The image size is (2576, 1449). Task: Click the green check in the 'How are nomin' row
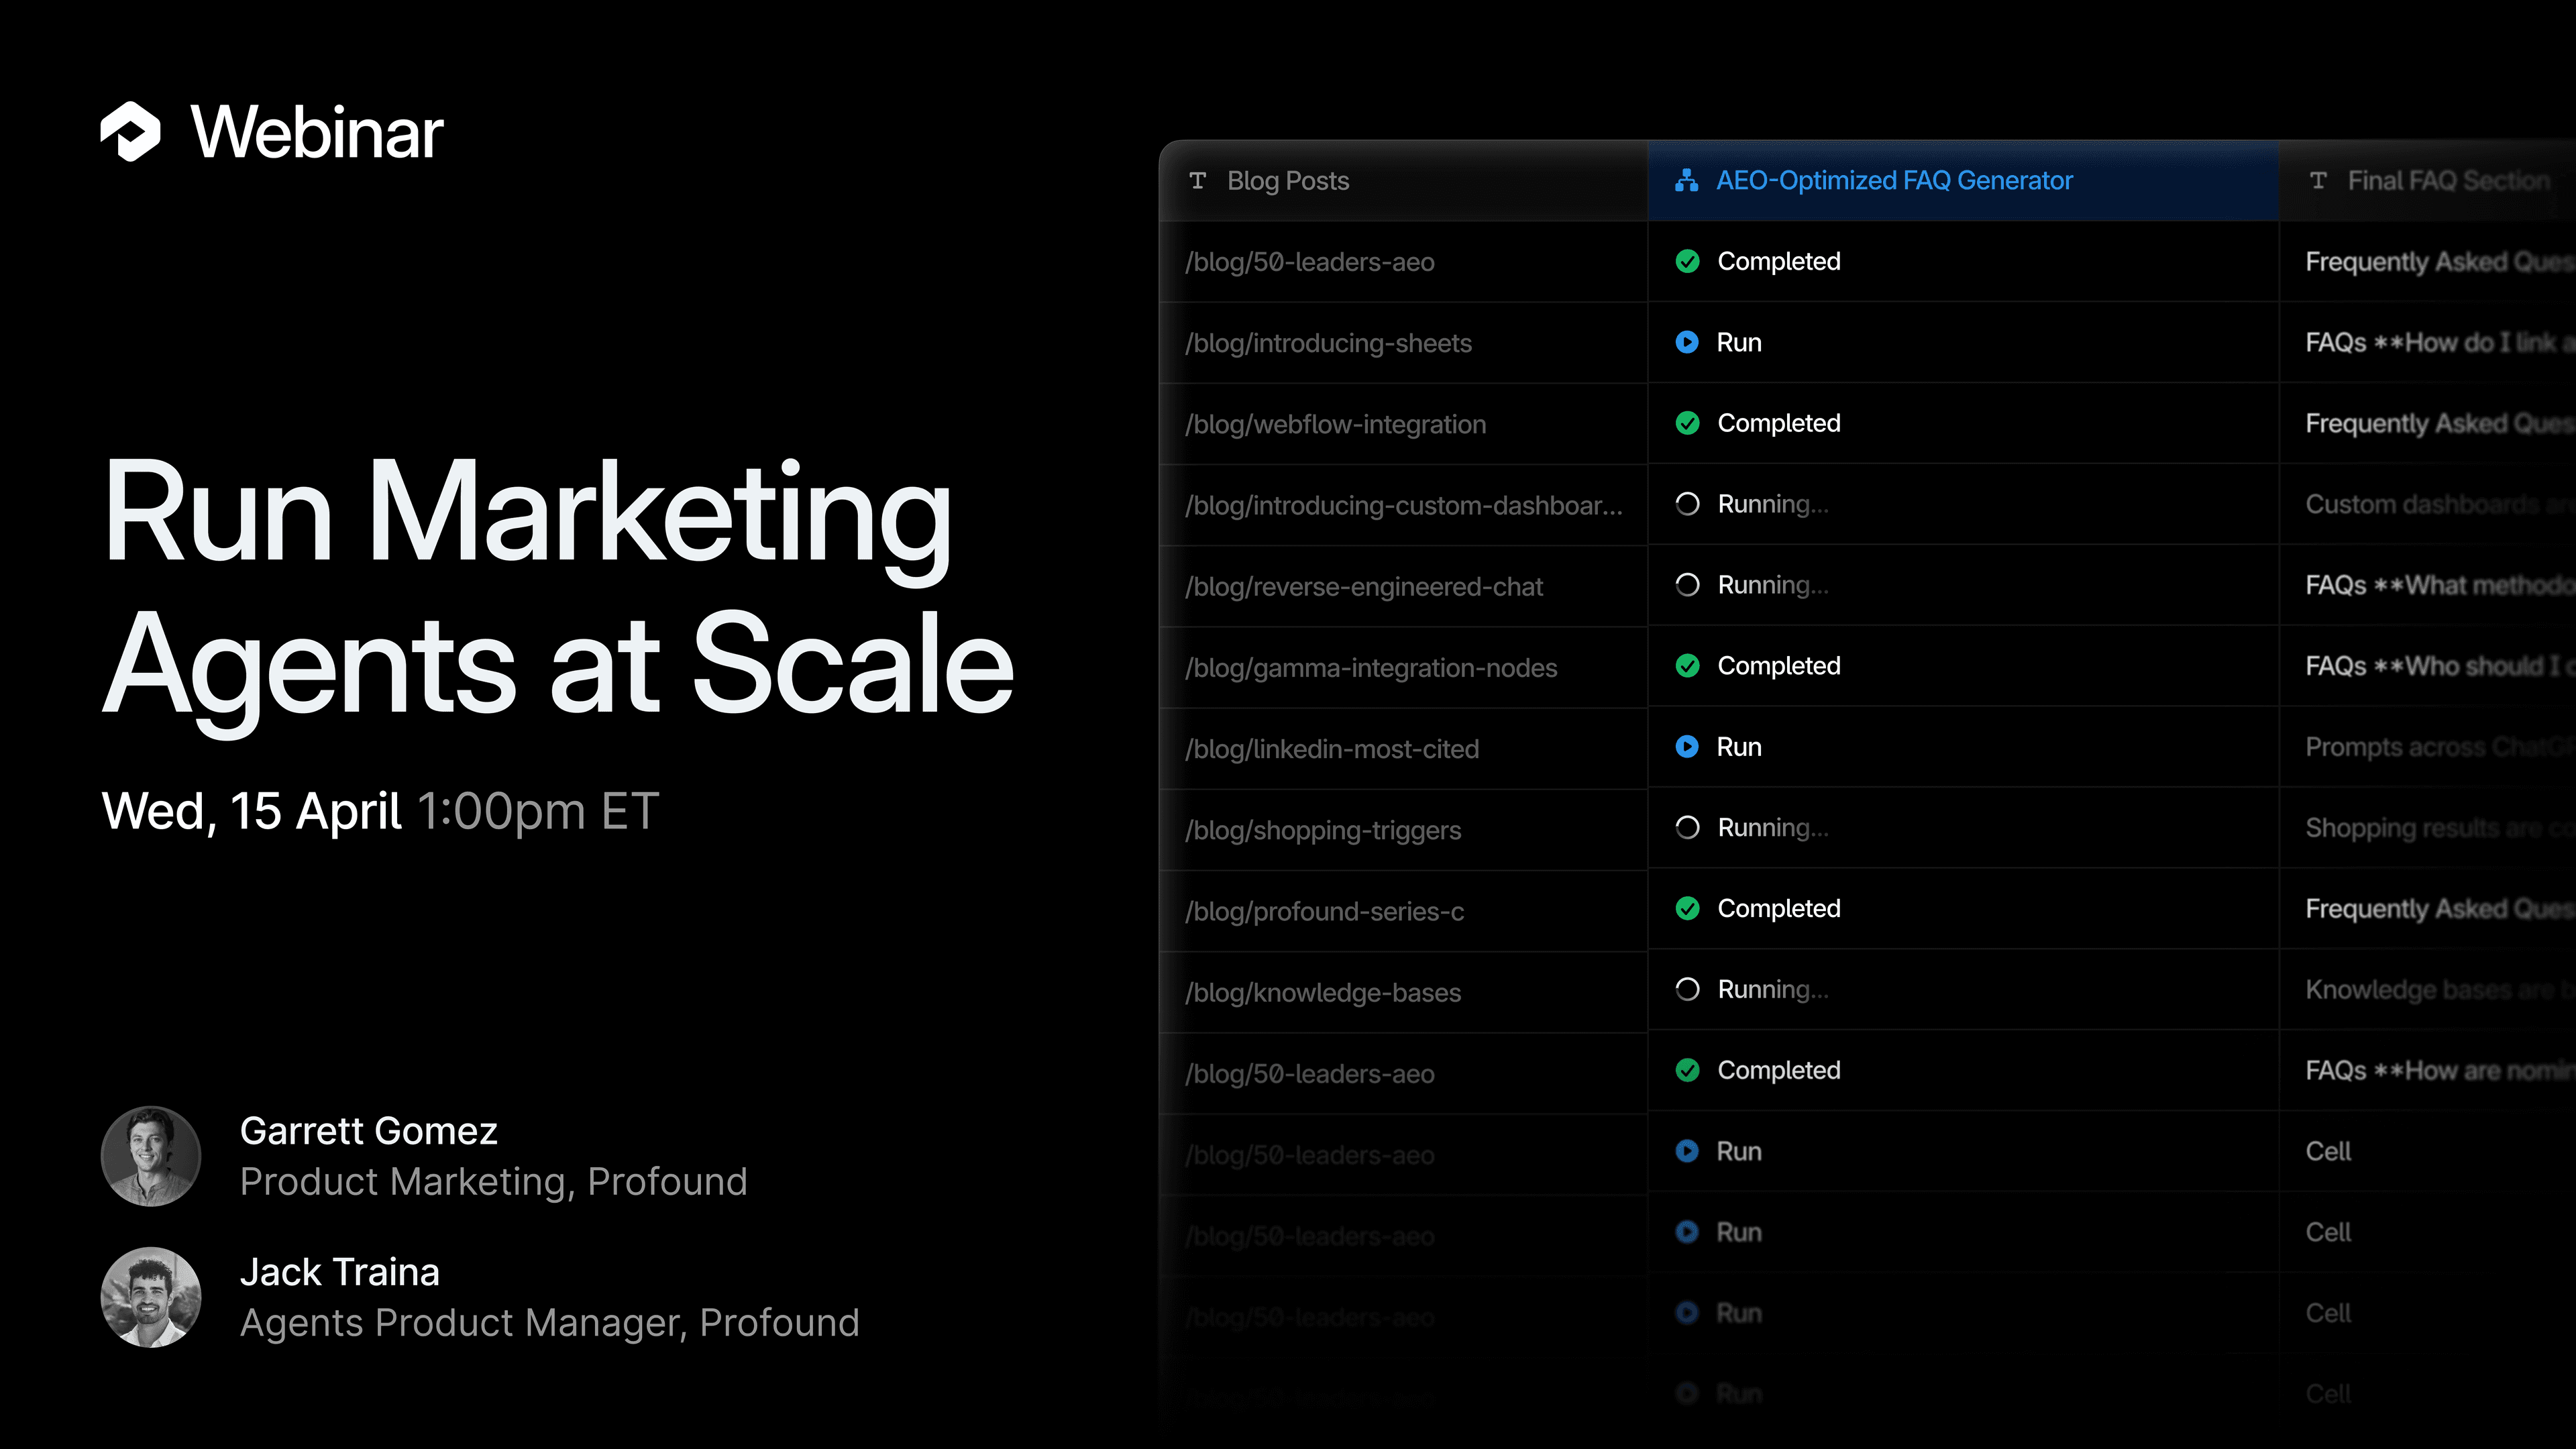tap(1687, 1071)
